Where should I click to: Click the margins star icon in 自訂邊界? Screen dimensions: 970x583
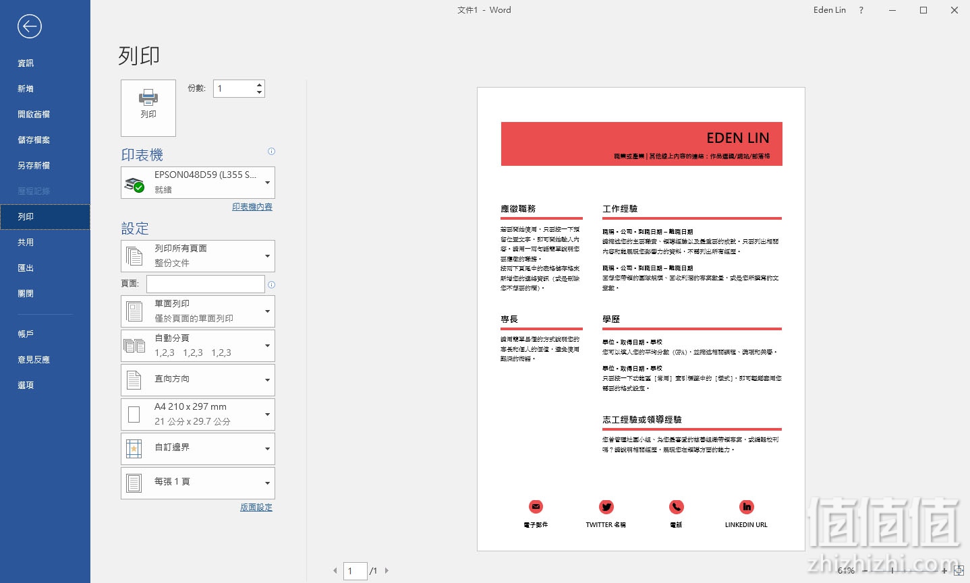coord(134,449)
